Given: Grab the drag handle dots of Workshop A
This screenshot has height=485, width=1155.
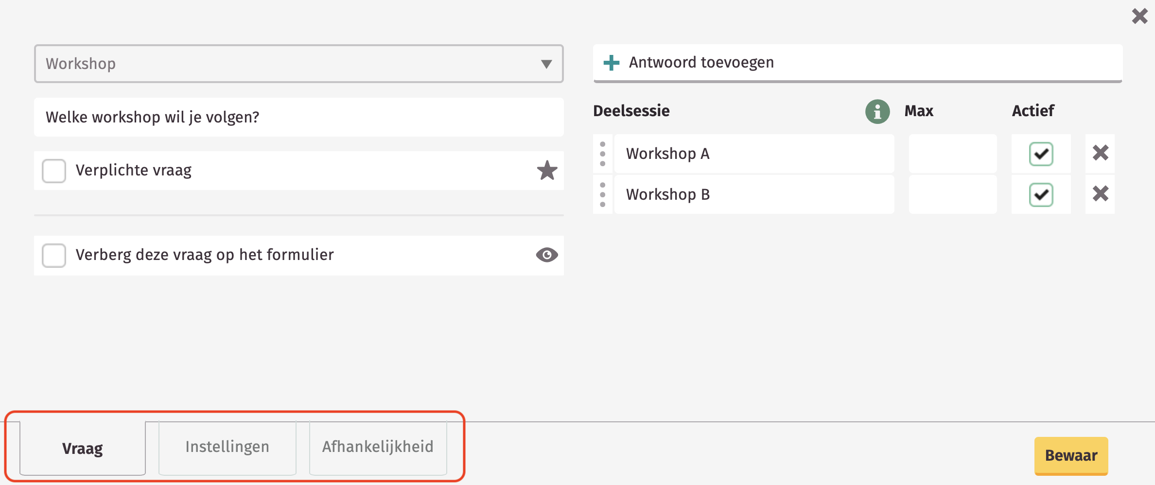Looking at the screenshot, I should 603,154.
